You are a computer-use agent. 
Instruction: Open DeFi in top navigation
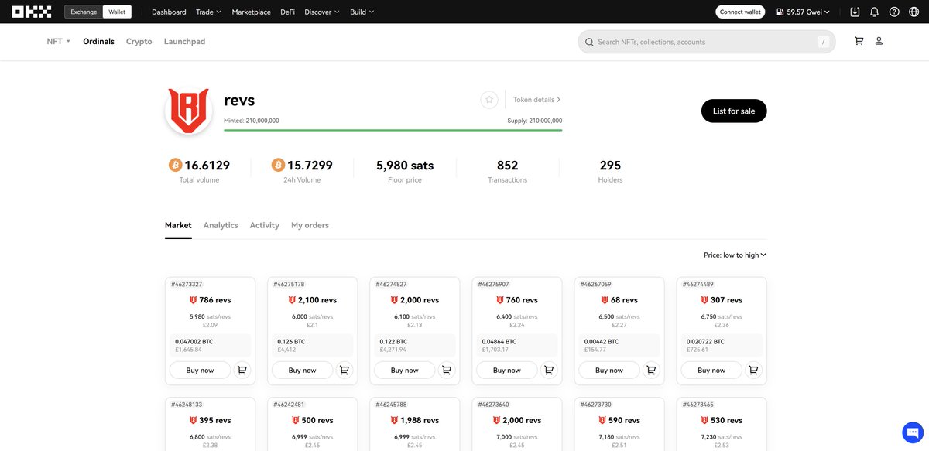click(287, 12)
